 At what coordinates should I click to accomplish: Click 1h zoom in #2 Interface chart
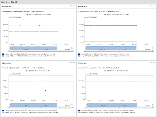[14, 74]
